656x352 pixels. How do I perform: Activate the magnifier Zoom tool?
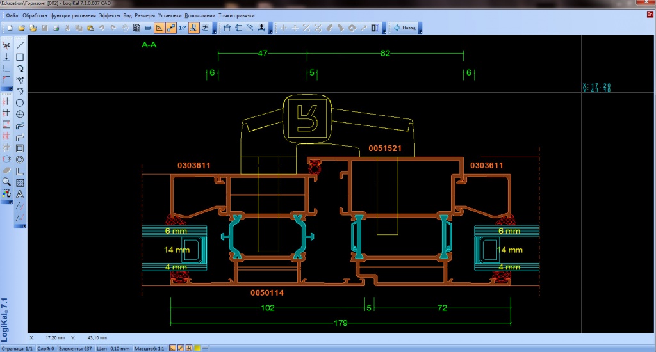coord(6,182)
